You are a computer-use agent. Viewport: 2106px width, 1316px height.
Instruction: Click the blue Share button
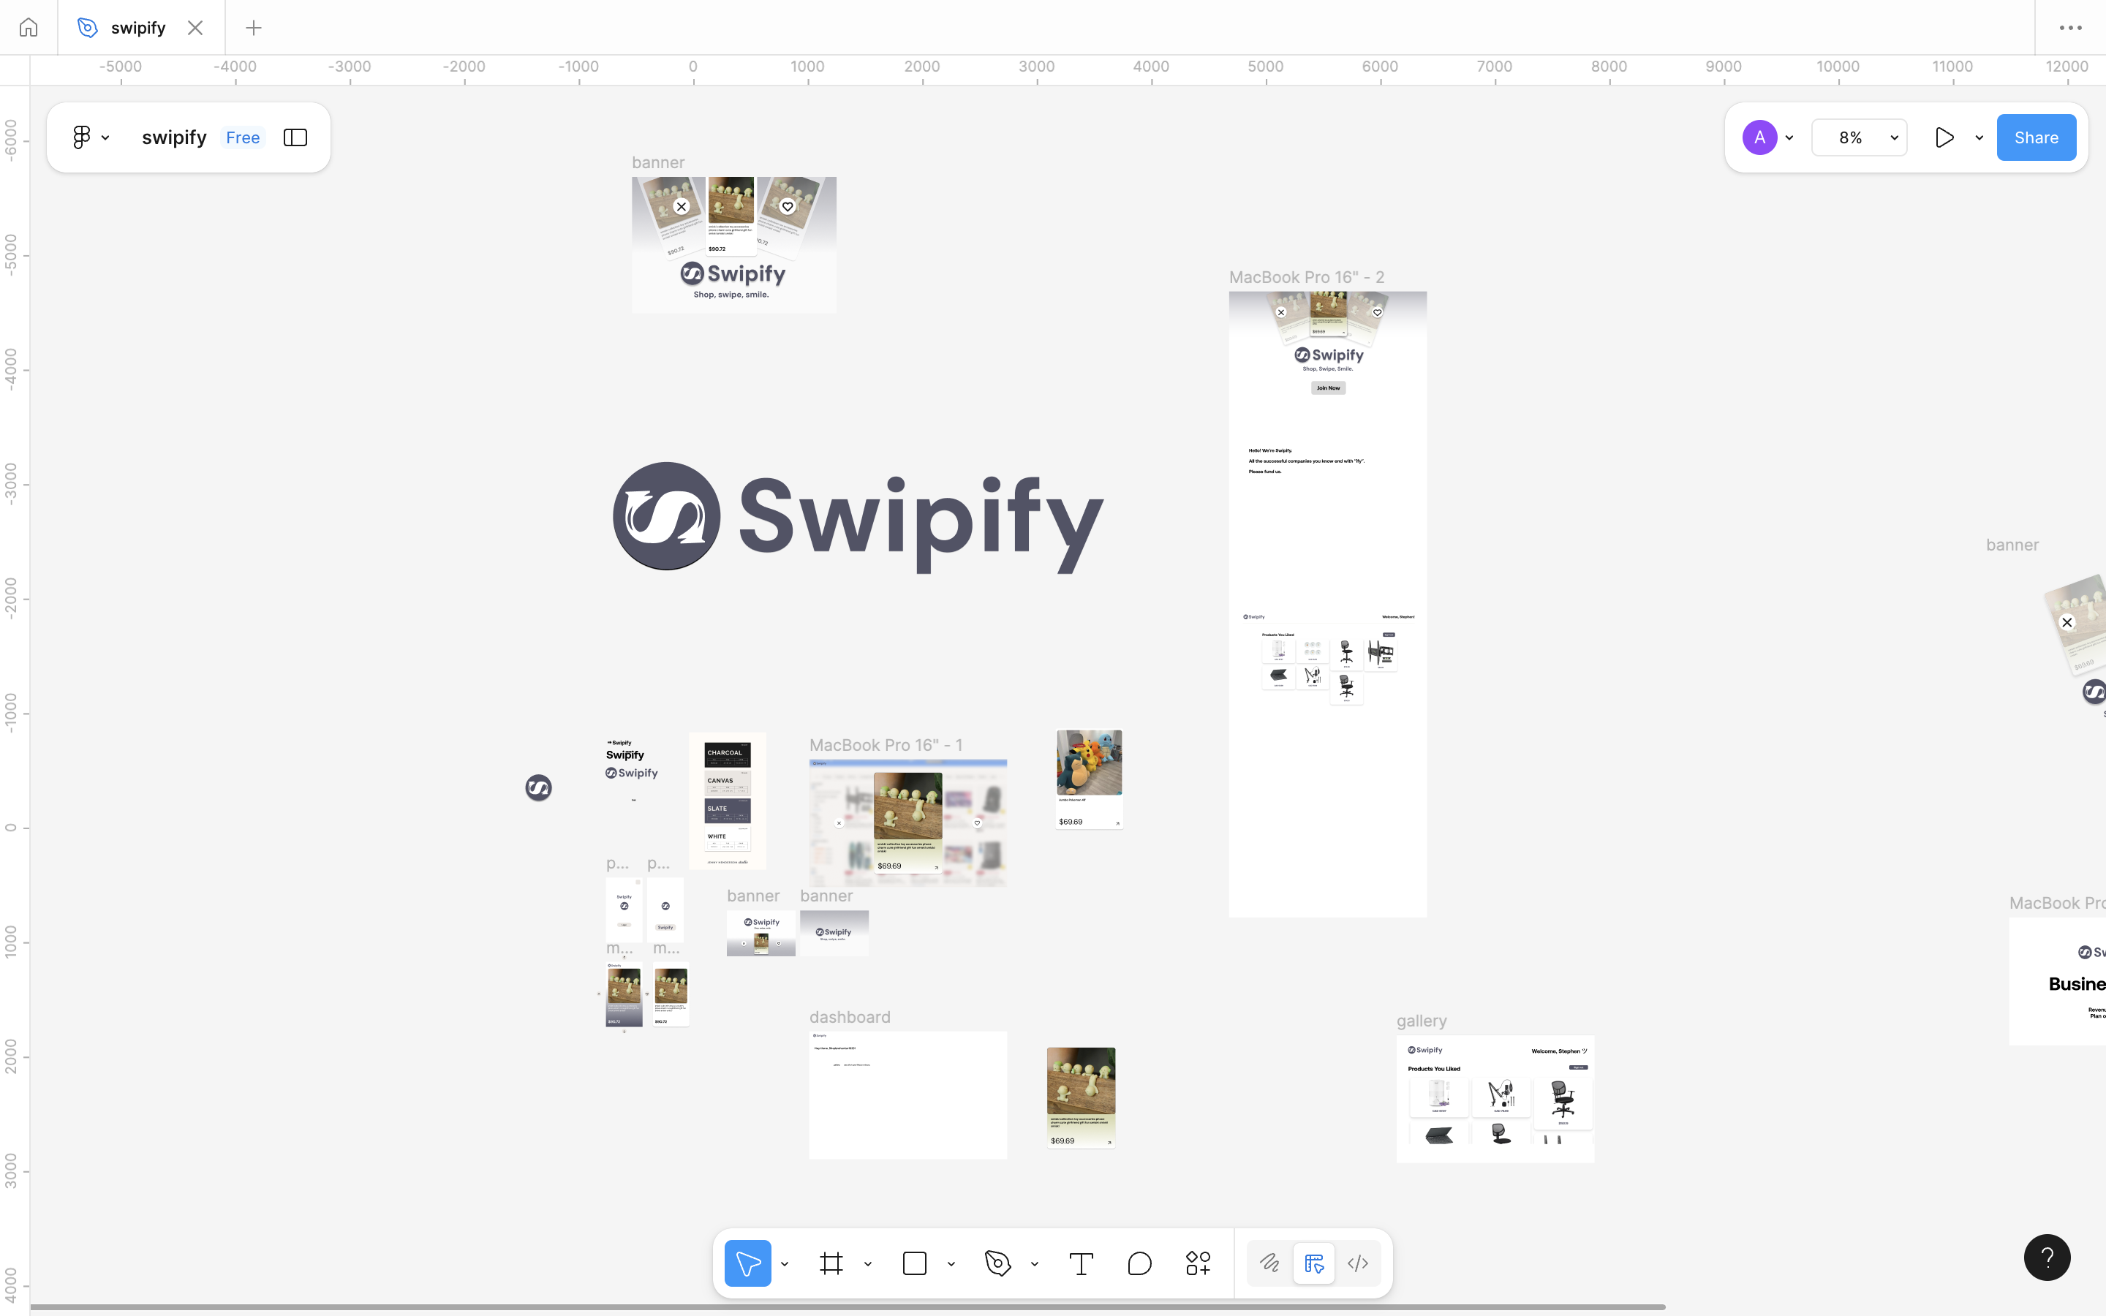pos(2036,137)
